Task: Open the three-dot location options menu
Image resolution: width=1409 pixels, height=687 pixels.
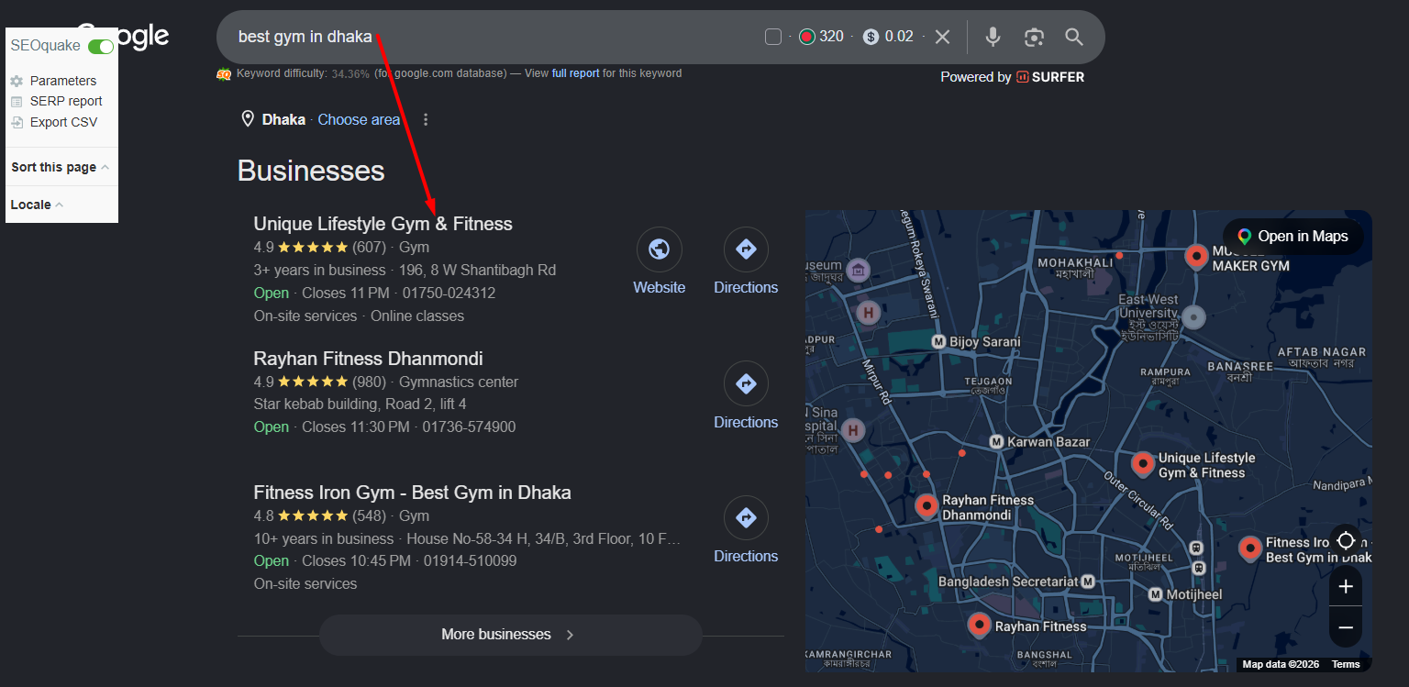Action: click(x=425, y=120)
